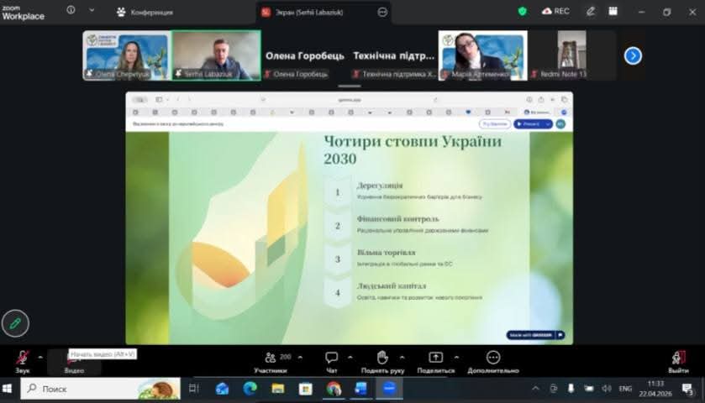Open Google Chrome from the taskbar
Image resolution: width=705 pixels, height=403 pixels.
[334, 389]
